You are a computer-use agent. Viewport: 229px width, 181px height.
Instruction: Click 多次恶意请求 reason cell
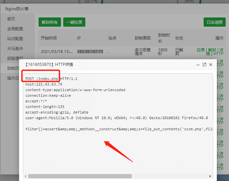click(x=143, y=52)
